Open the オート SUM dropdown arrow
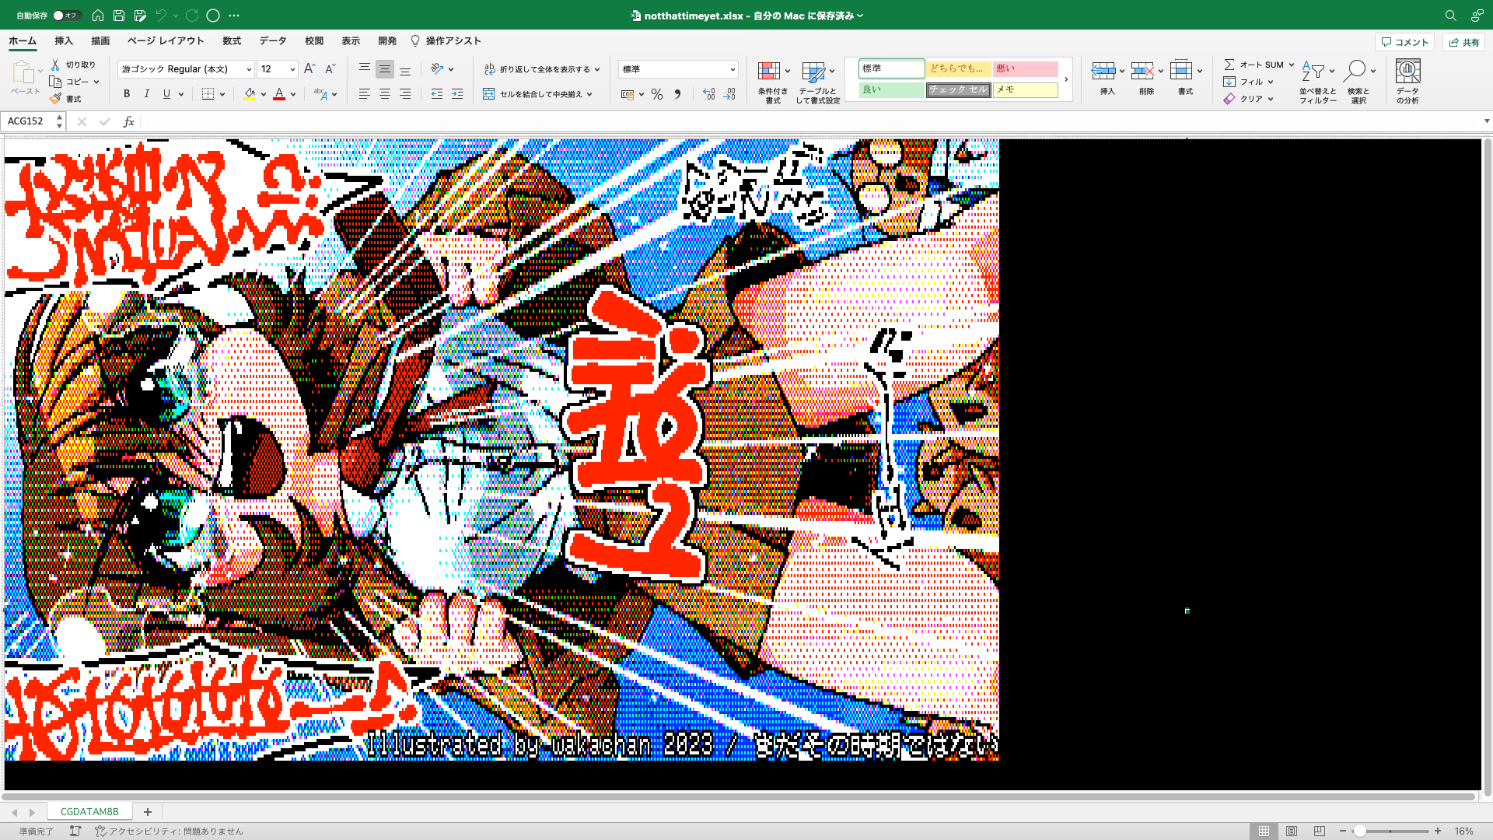The width and height of the screenshot is (1493, 840). pos(1292,65)
